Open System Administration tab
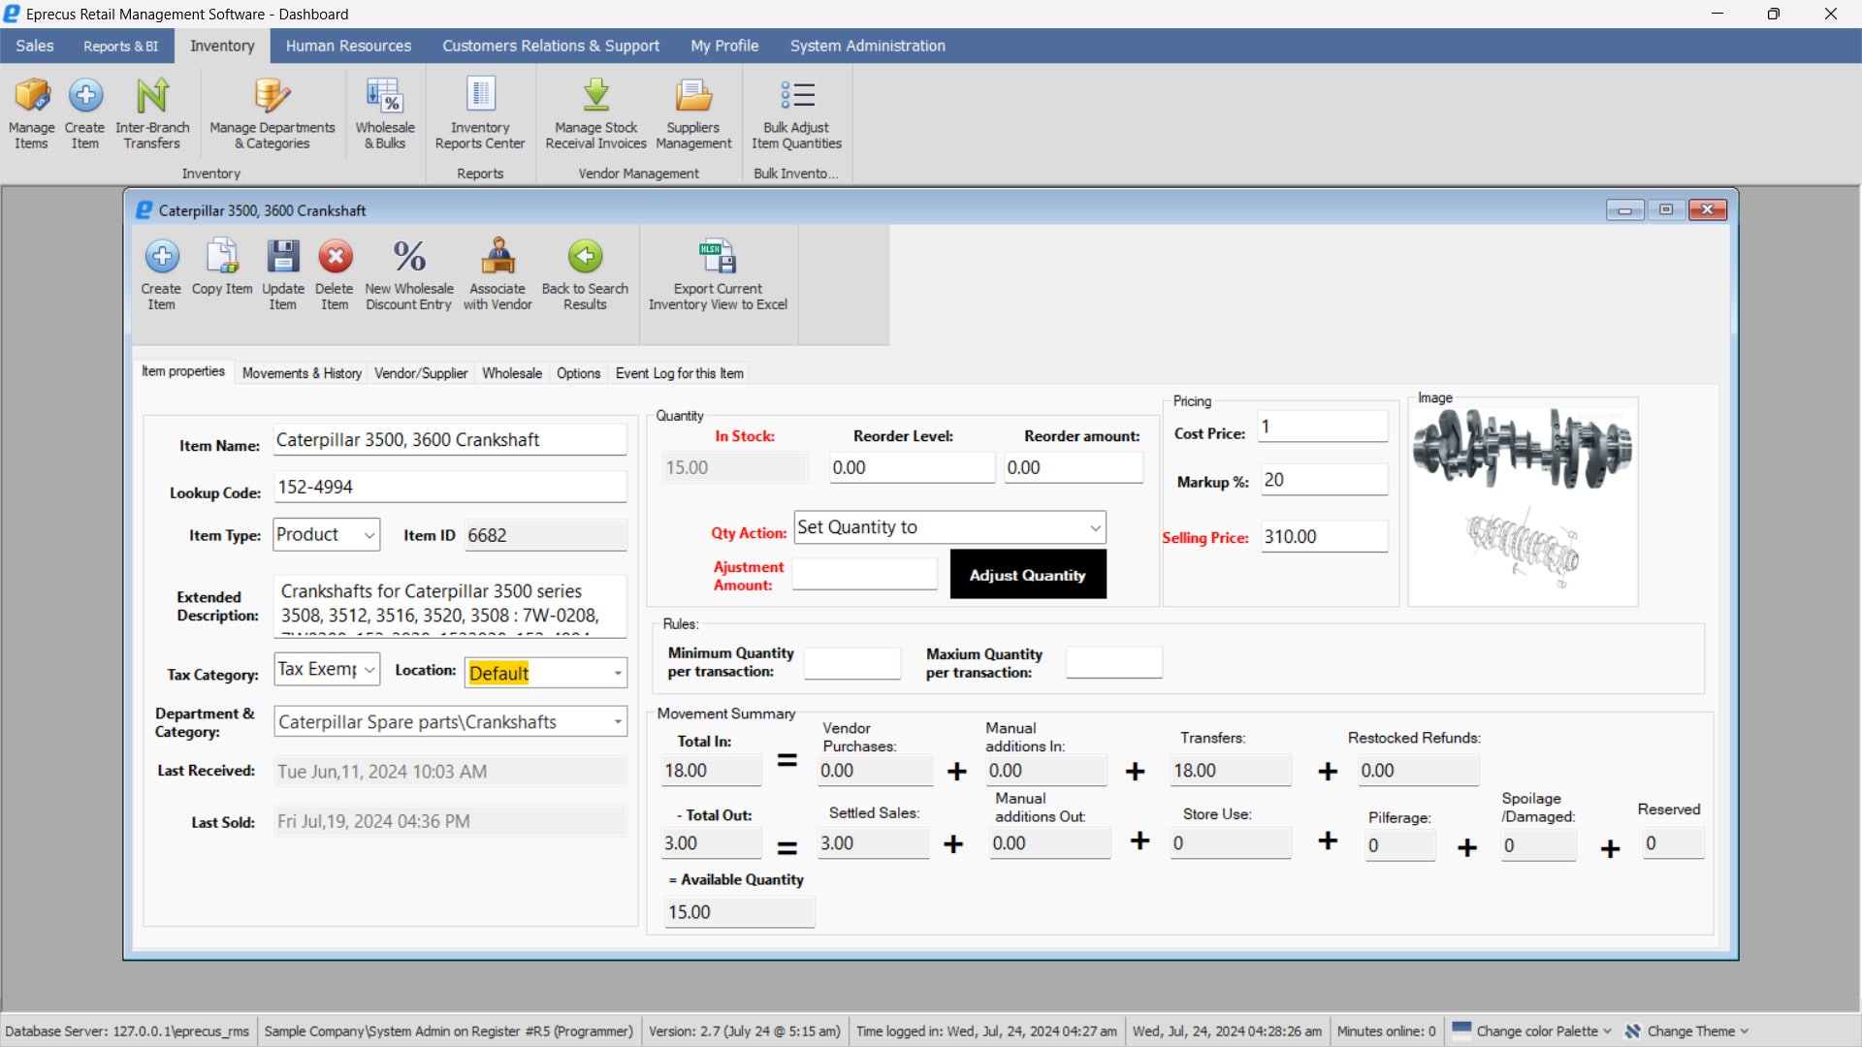The width and height of the screenshot is (1862, 1047). tap(867, 46)
